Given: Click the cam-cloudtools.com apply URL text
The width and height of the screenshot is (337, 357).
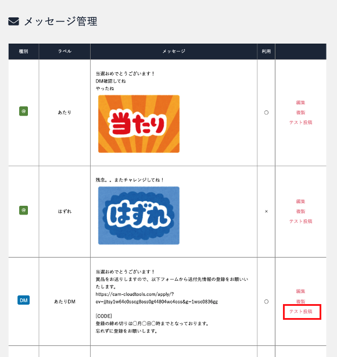Looking at the screenshot, I should tap(156, 298).
